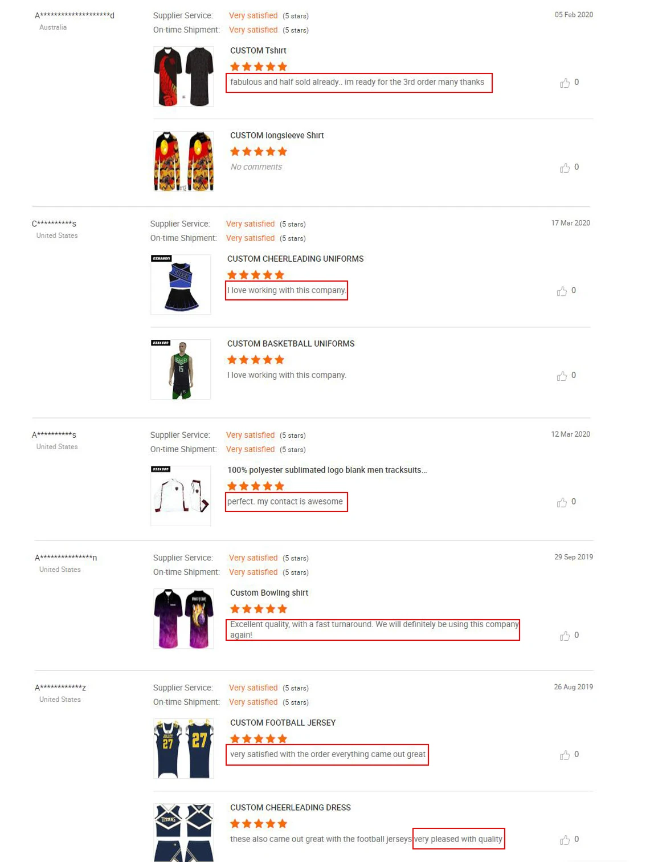Viewport: 646px width, 862px height.
Task: Open the CUSTOM BASKETBALL UNIFORMS title link
Action: tap(291, 343)
